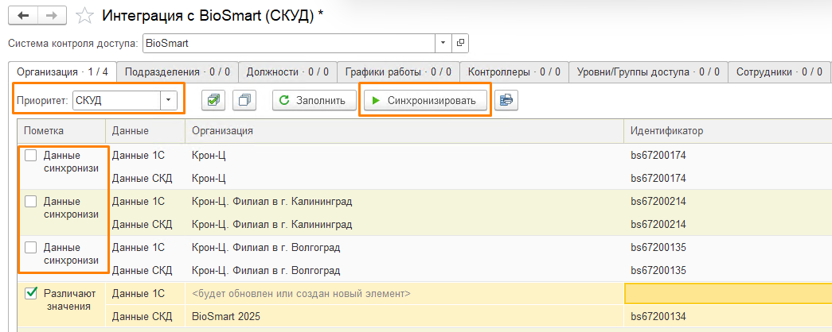This screenshot has height=332, width=832.
Task: Expand the Приоритет dropdown list
Action: click(169, 100)
